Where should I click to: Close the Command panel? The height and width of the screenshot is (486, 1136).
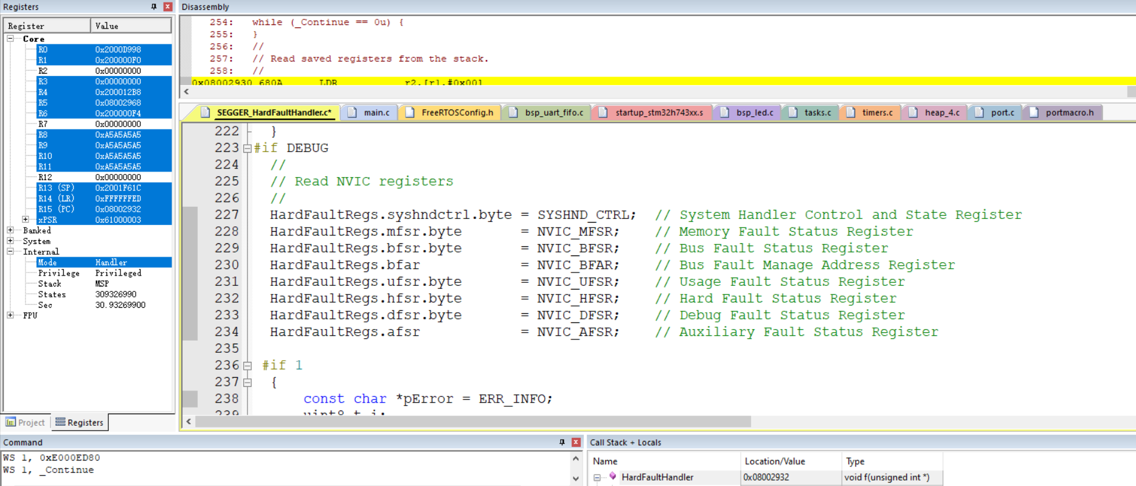pos(576,442)
